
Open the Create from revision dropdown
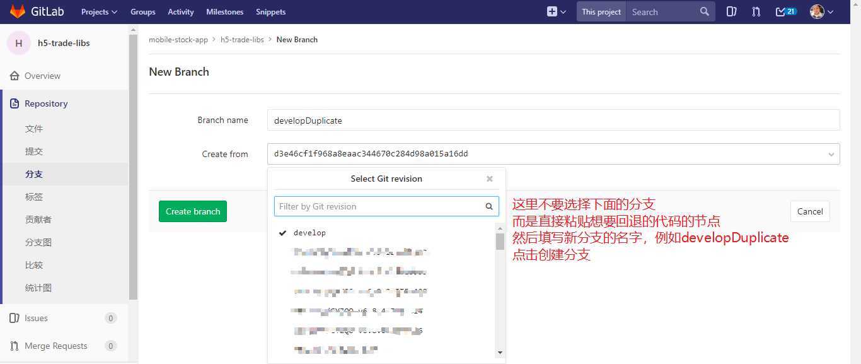[x=553, y=154]
